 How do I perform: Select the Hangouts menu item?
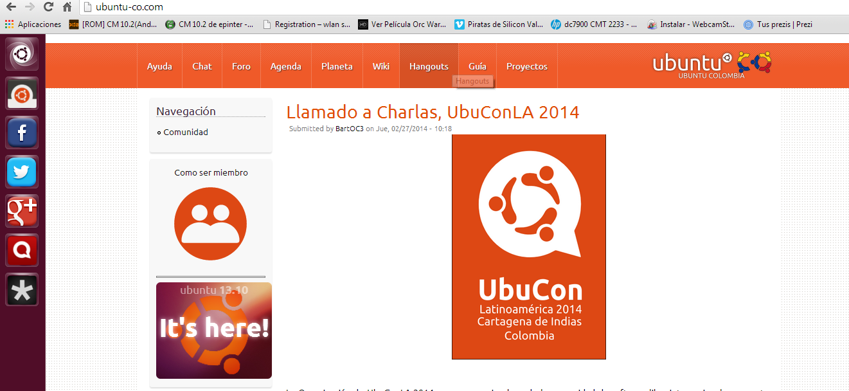(x=429, y=66)
